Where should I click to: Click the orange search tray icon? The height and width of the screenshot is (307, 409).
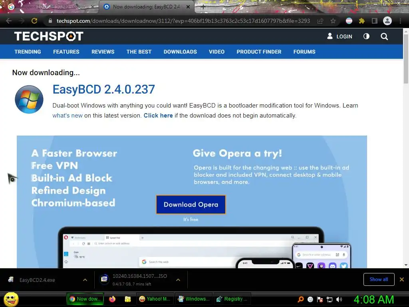pos(301,299)
